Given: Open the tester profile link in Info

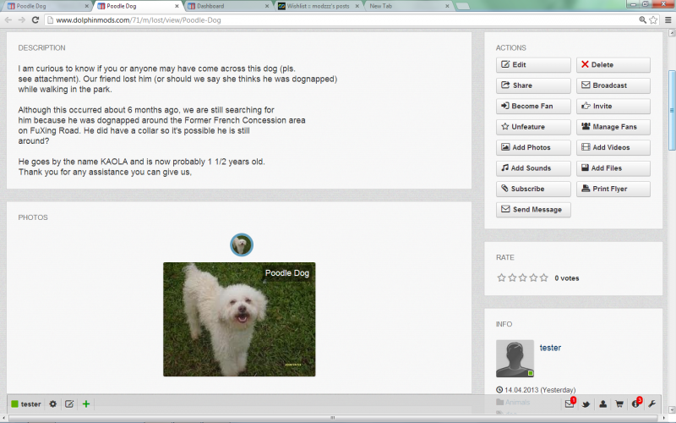Looking at the screenshot, I should pyautogui.click(x=550, y=348).
